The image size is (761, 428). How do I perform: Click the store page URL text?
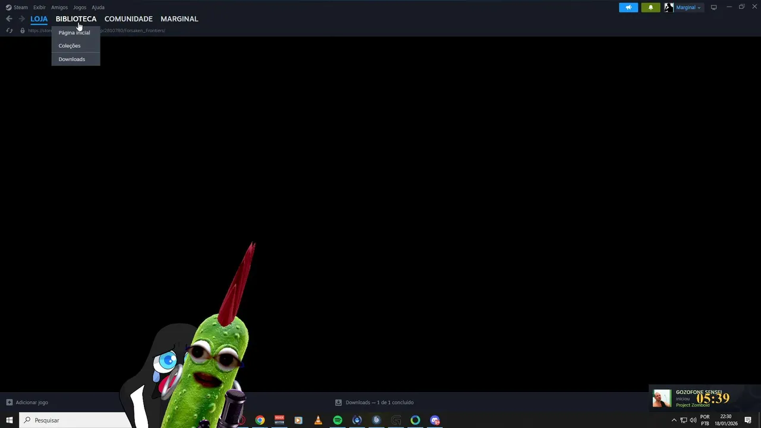[x=97, y=30]
